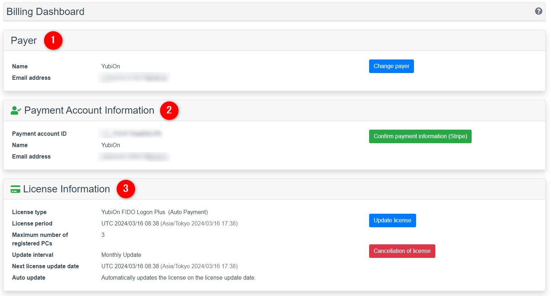Click the green card icon beside License Information
This screenshot has height=296, width=551.
[15, 189]
